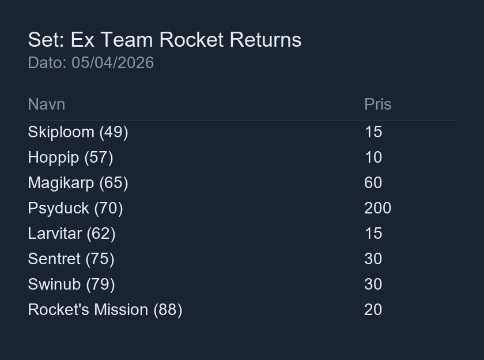
Task: Select Rocket's Mission (88) trainer card
Action: click(x=105, y=310)
